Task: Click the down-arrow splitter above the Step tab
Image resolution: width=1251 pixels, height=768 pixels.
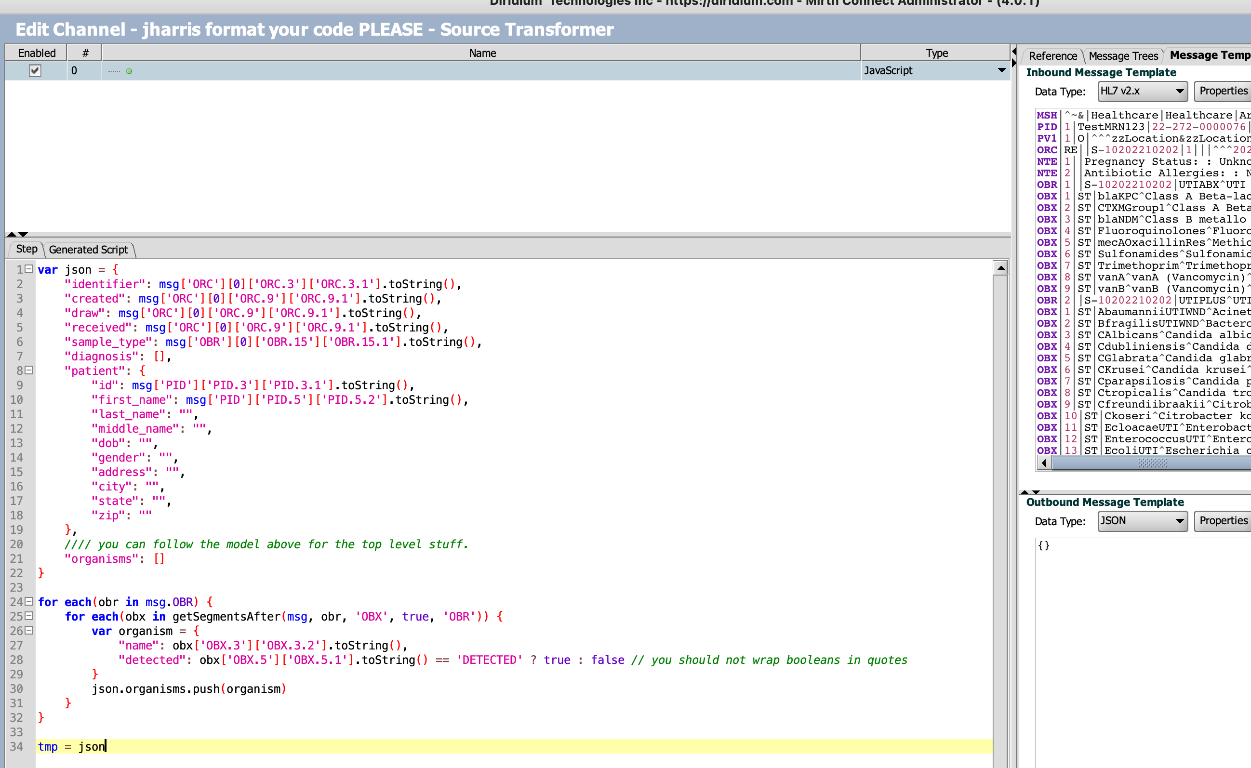Action: tap(23, 234)
